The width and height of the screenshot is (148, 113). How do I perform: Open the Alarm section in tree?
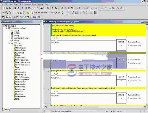(x=18, y=55)
